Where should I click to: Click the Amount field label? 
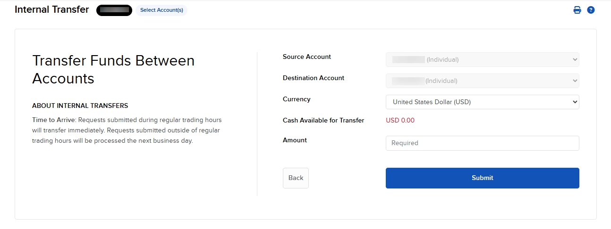tap(295, 140)
